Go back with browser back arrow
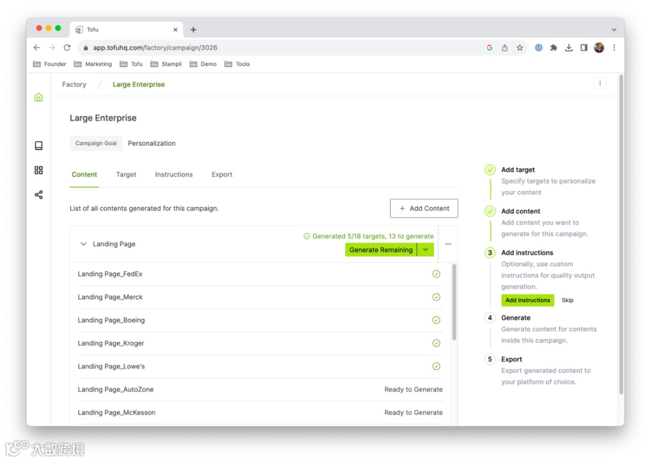Viewport: 651px width, 461px height. tap(37, 48)
